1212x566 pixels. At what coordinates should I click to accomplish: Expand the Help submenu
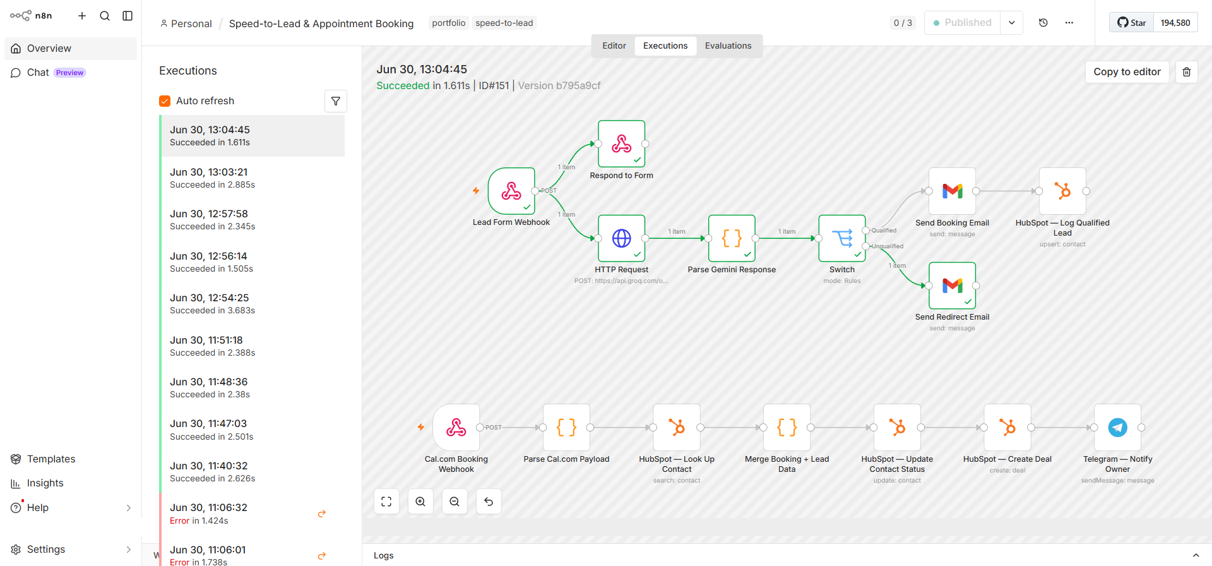click(129, 508)
